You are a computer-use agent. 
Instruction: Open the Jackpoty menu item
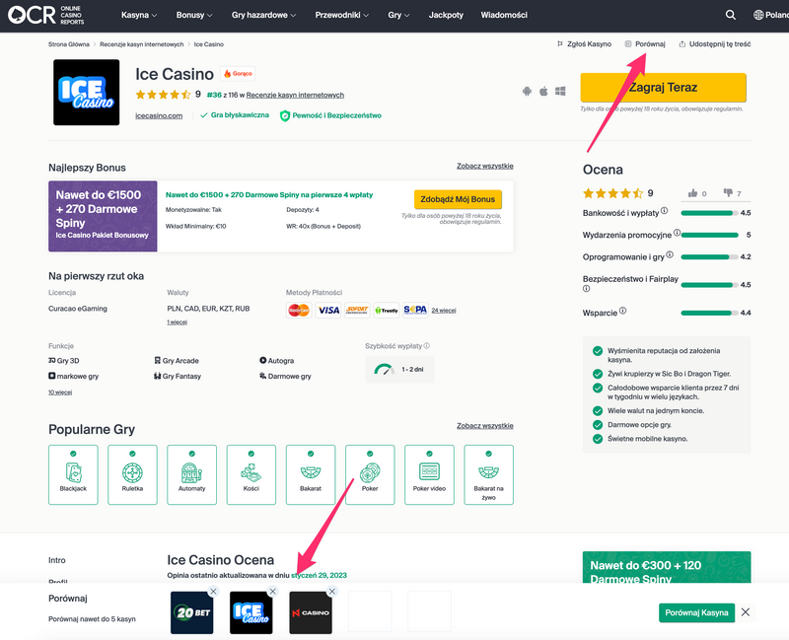click(x=446, y=15)
